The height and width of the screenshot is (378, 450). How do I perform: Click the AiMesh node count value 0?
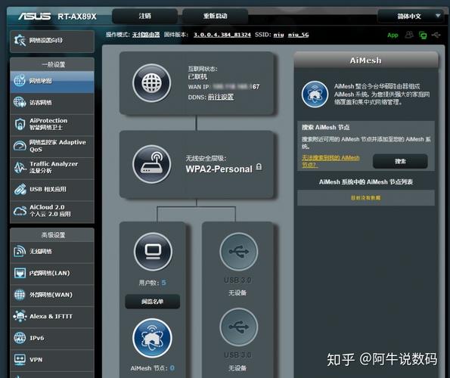[x=172, y=368]
